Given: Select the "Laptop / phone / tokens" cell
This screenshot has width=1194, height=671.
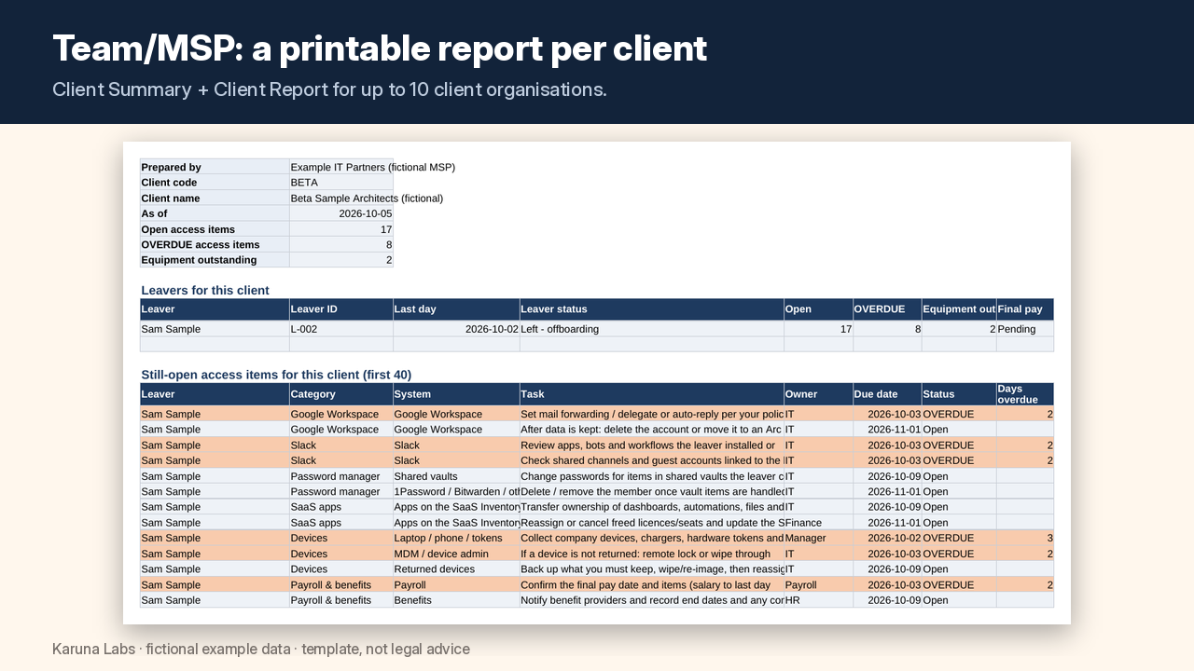Looking at the screenshot, I should 456,538.
